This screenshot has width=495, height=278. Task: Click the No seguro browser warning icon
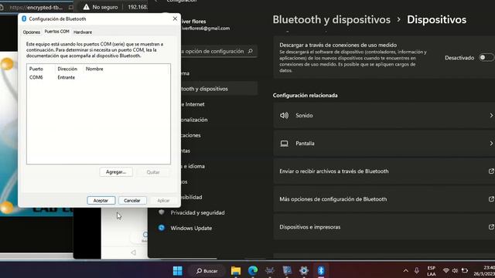86,7
